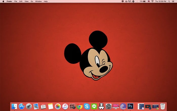Launch Adobe Photoshop from the Dock
Viewport: 177px width, 111px height.
pyautogui.click(x=130, y=106)
